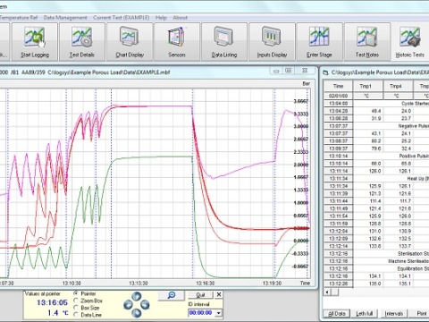Show the Inputs Display panel
The width and height of the screenshot is (429, 322).
(272, 42)
